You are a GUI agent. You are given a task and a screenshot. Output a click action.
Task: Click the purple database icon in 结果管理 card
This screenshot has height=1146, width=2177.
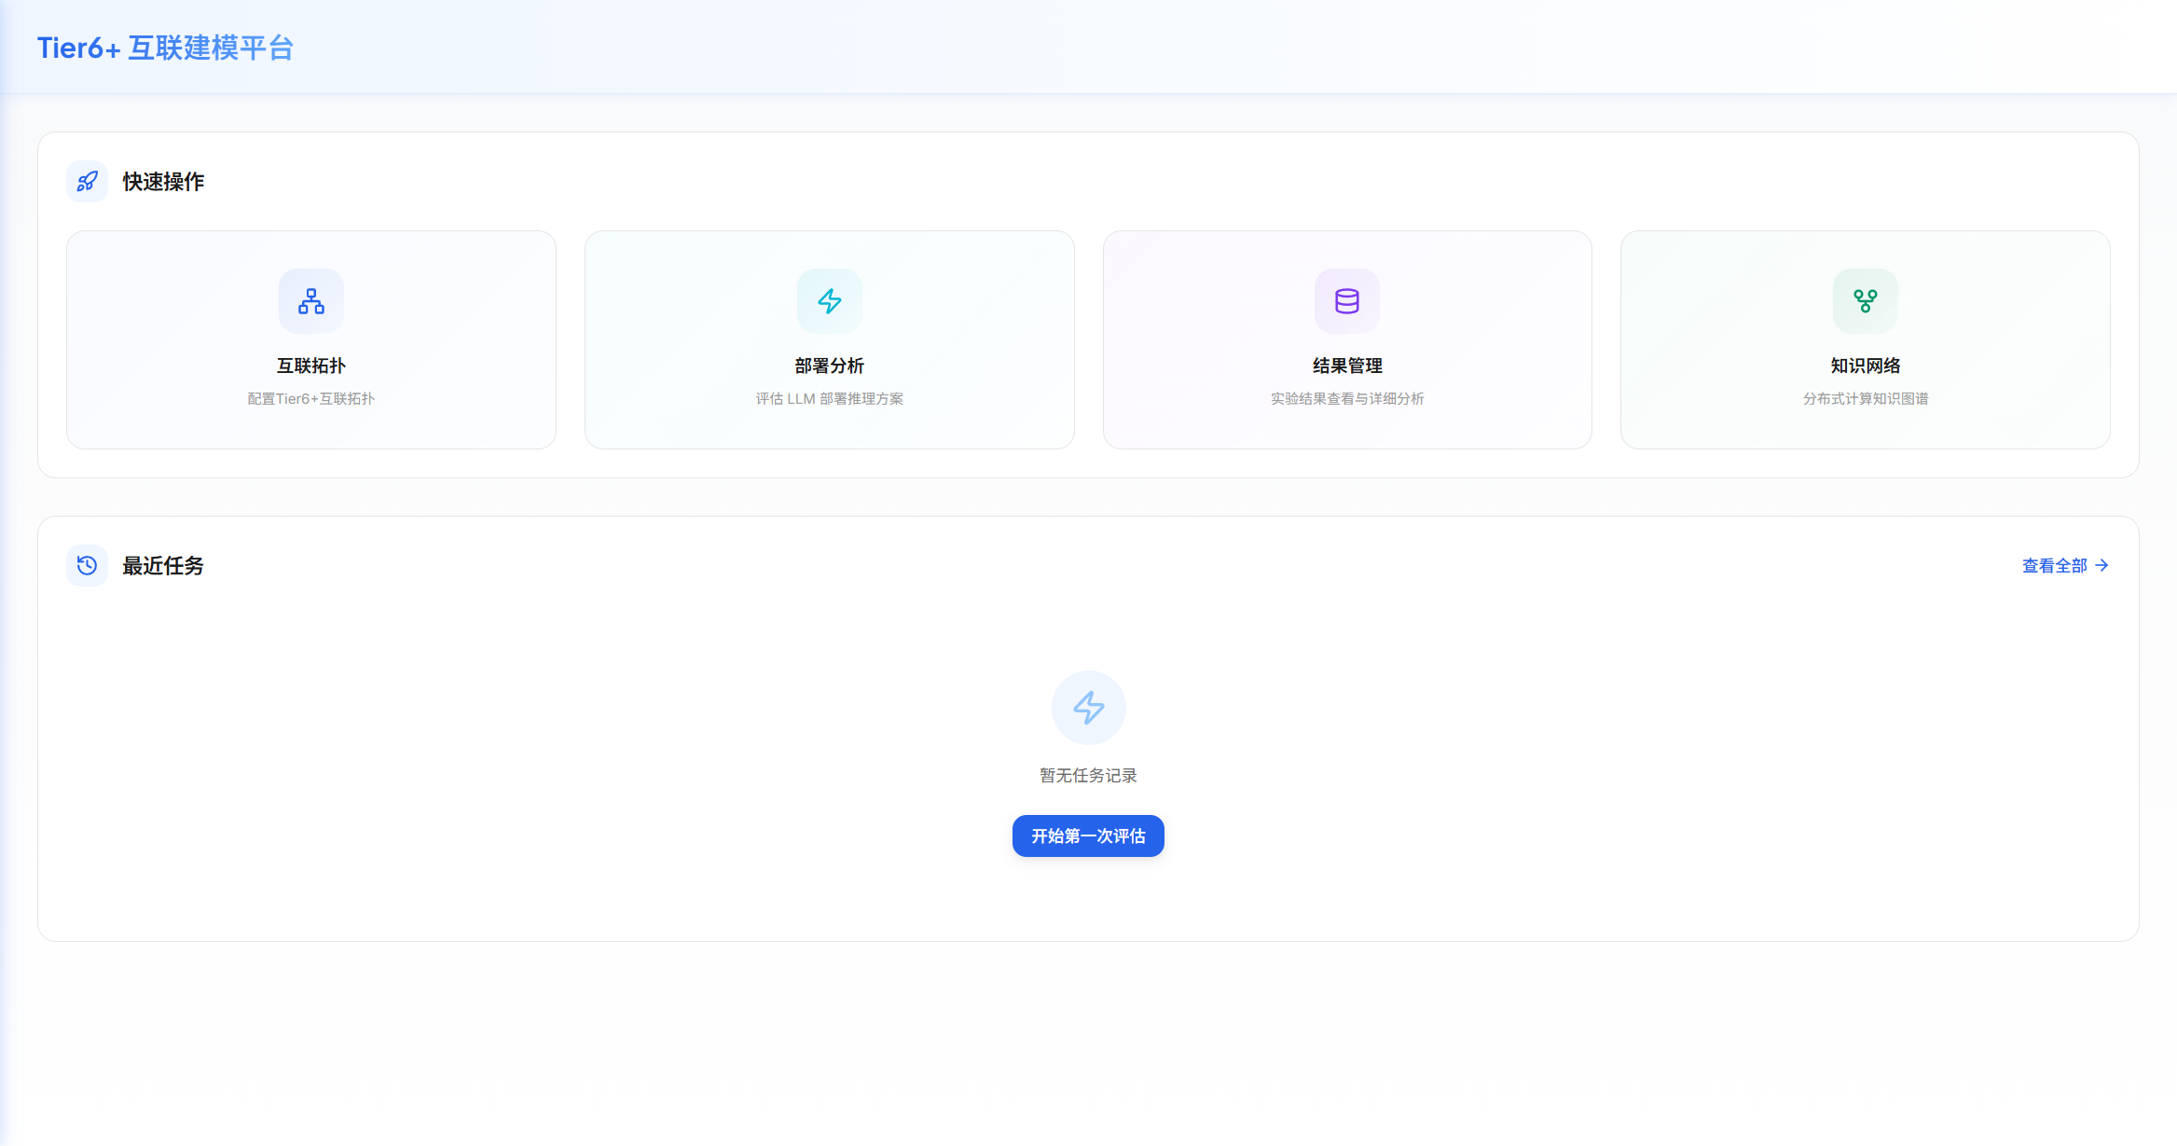1346,301
